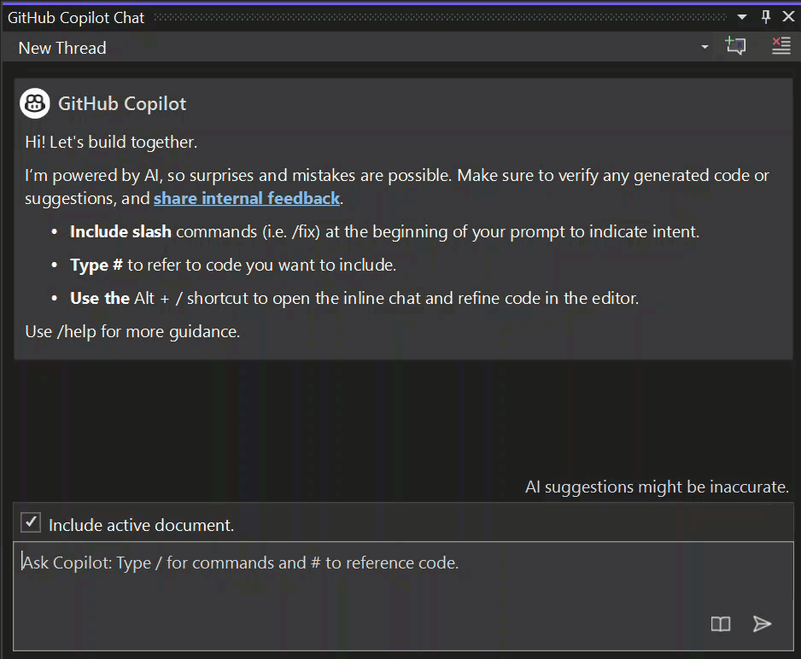Click the 'GitHub Copilot' message header name

[x=122, y=103]
